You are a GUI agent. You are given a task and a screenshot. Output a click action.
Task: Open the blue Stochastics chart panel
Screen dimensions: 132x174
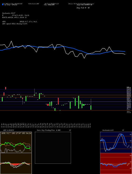click(x=116, y=142)
